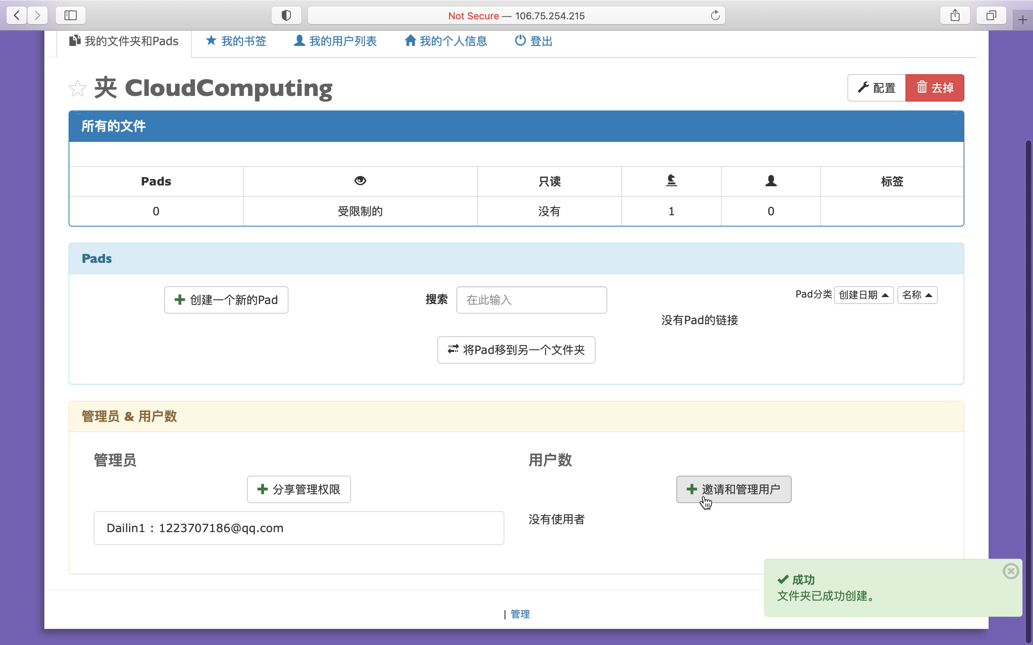Switch to the 我的文件夹和Pads tab
The height and width of the screenshot is (645, 1033).
[x=124, y=42]
